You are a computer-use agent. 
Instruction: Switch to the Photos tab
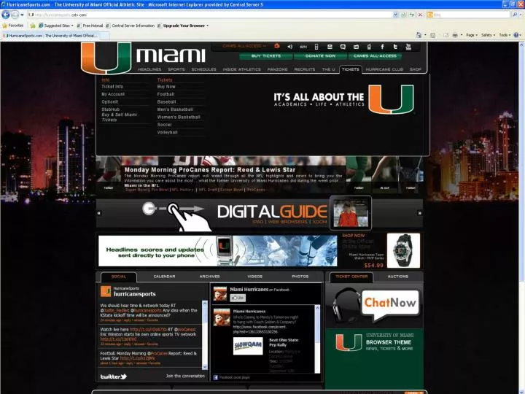tap(300, 277)
